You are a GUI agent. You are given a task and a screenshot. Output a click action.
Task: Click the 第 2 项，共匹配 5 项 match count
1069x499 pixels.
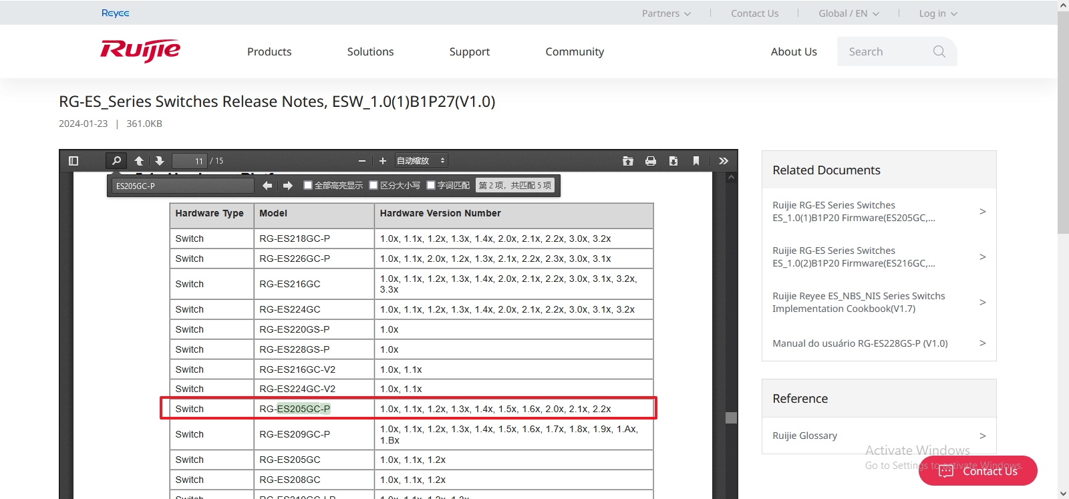pyautogui.click(x=515, y=186)
